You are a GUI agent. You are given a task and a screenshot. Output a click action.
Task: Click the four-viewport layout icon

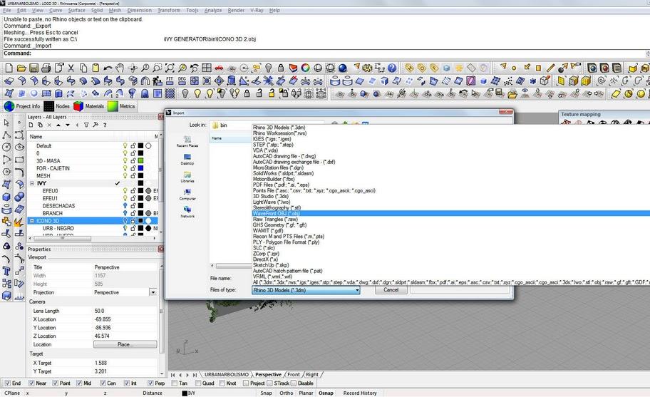[x=207, y=68]
